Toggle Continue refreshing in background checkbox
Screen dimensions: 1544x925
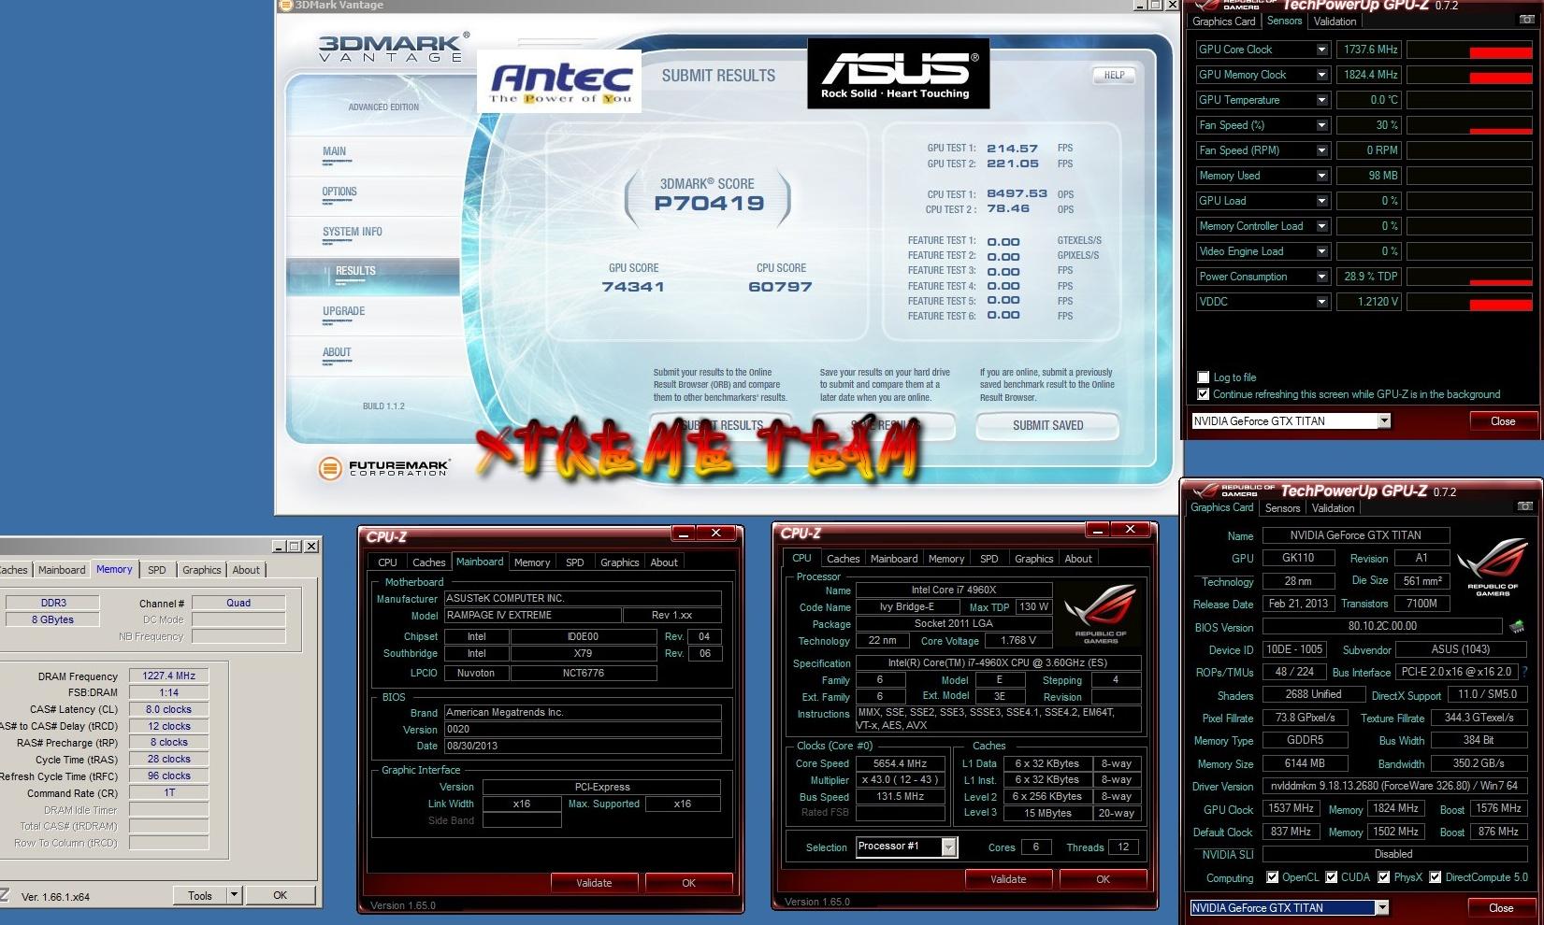point(1204,394)
